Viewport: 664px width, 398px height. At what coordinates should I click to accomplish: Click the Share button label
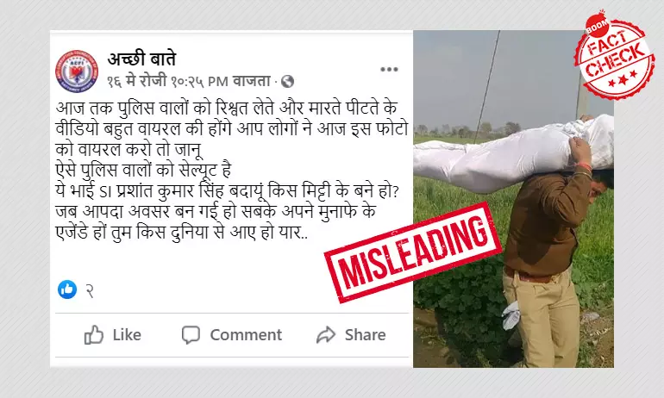tap(365, 334)
